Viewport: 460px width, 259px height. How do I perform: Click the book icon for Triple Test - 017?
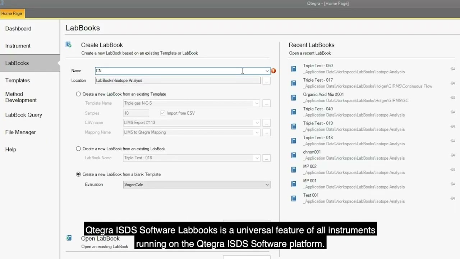pyautogui.click(x=294, y=83)
